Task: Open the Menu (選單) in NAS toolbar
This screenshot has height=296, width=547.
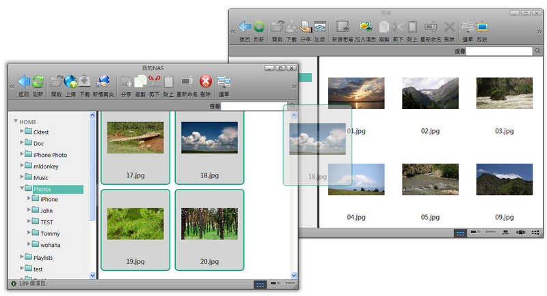Action: pos(224,82)
